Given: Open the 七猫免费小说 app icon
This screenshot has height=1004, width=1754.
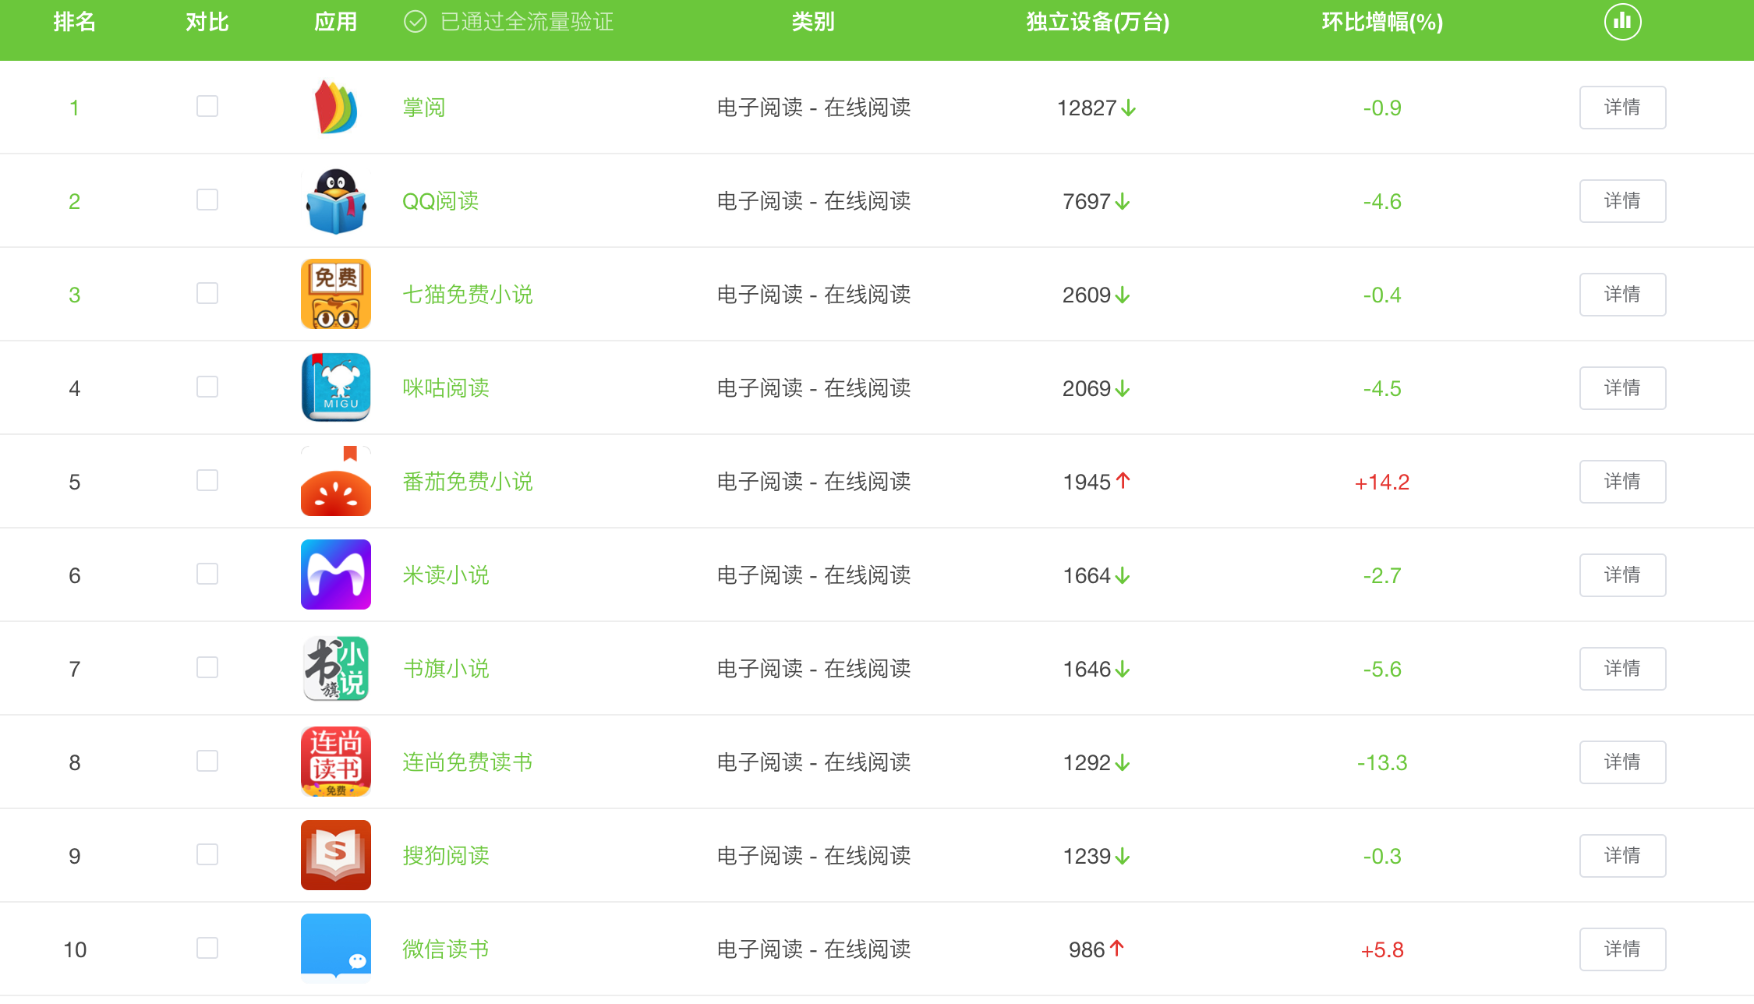Looking at the screenshot, I should point(335,295).
